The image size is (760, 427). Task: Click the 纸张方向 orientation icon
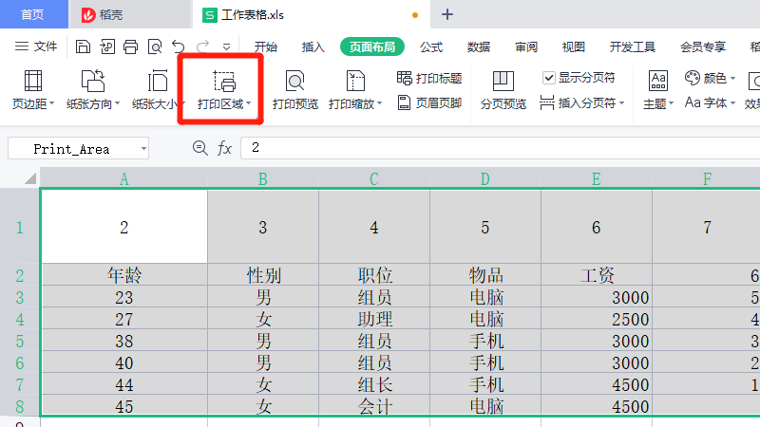click(x=92, y=82)
